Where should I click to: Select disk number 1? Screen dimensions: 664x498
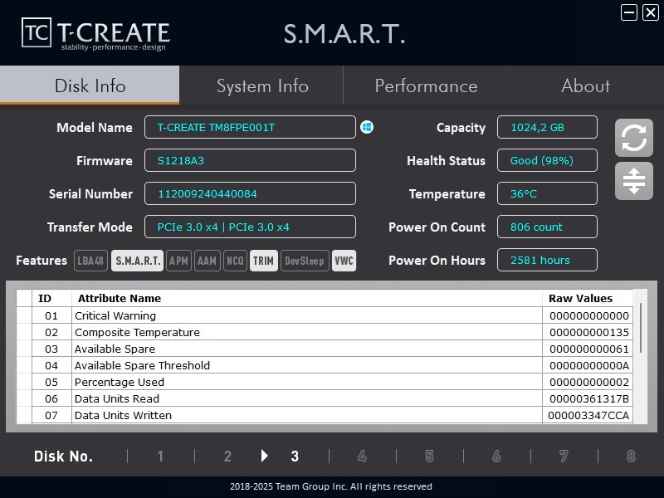pyautogui.click(x=160, y=456)
